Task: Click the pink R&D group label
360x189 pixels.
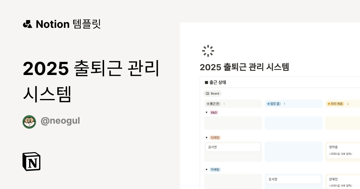Action: [214, 112]
